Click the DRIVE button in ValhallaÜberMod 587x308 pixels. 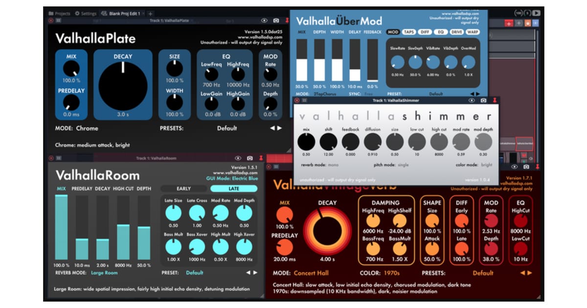pos(456,32)
